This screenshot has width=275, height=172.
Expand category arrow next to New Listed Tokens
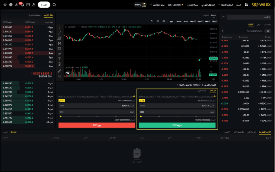pyautogui.click(x=222, y=31)
